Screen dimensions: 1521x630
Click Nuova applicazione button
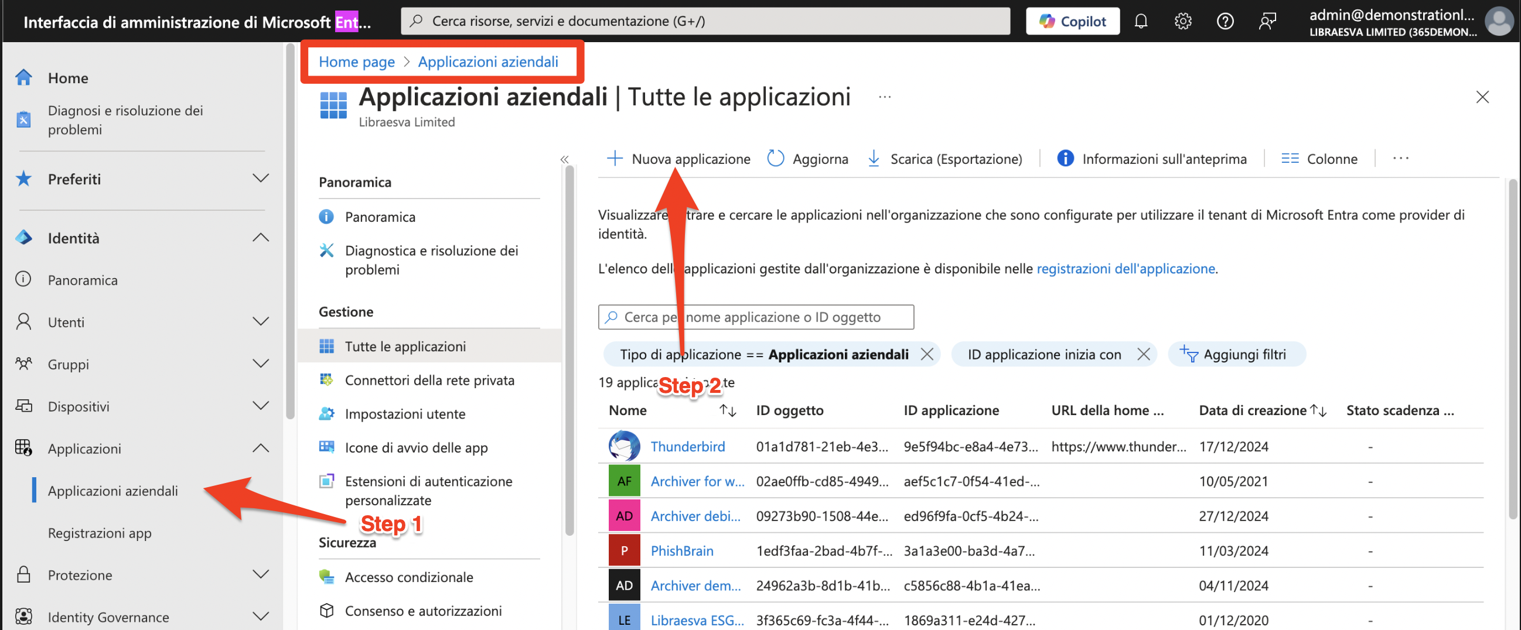tap(679, 159)
